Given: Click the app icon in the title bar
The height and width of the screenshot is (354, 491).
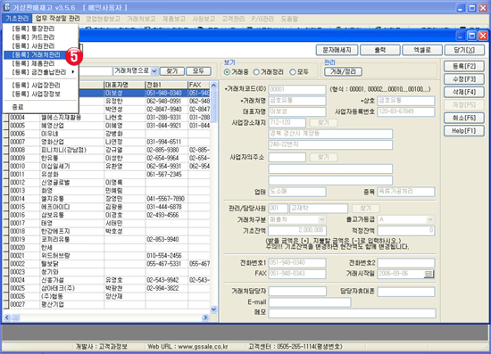Looking at the screenshot, I should (6, 7).
